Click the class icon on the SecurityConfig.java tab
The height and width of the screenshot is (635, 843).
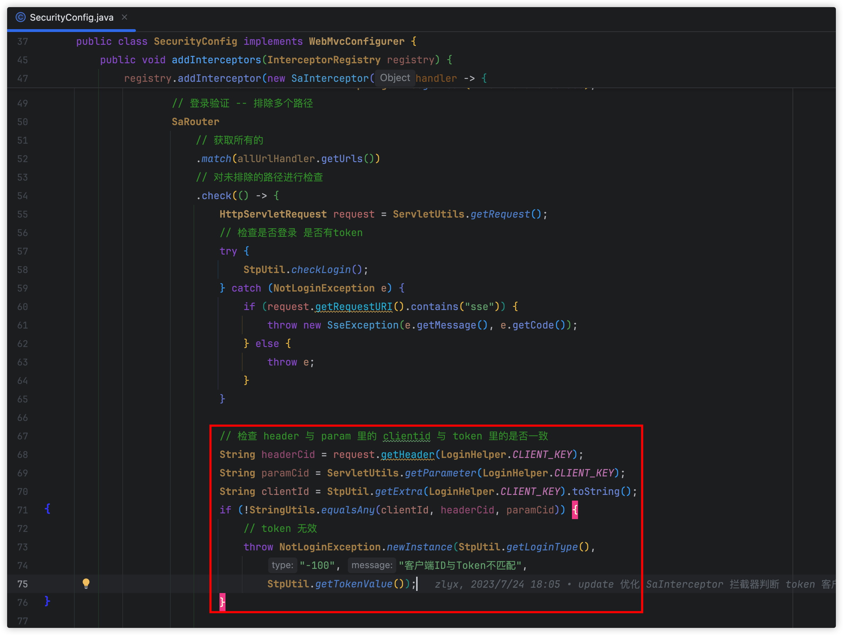click(21, 17)
